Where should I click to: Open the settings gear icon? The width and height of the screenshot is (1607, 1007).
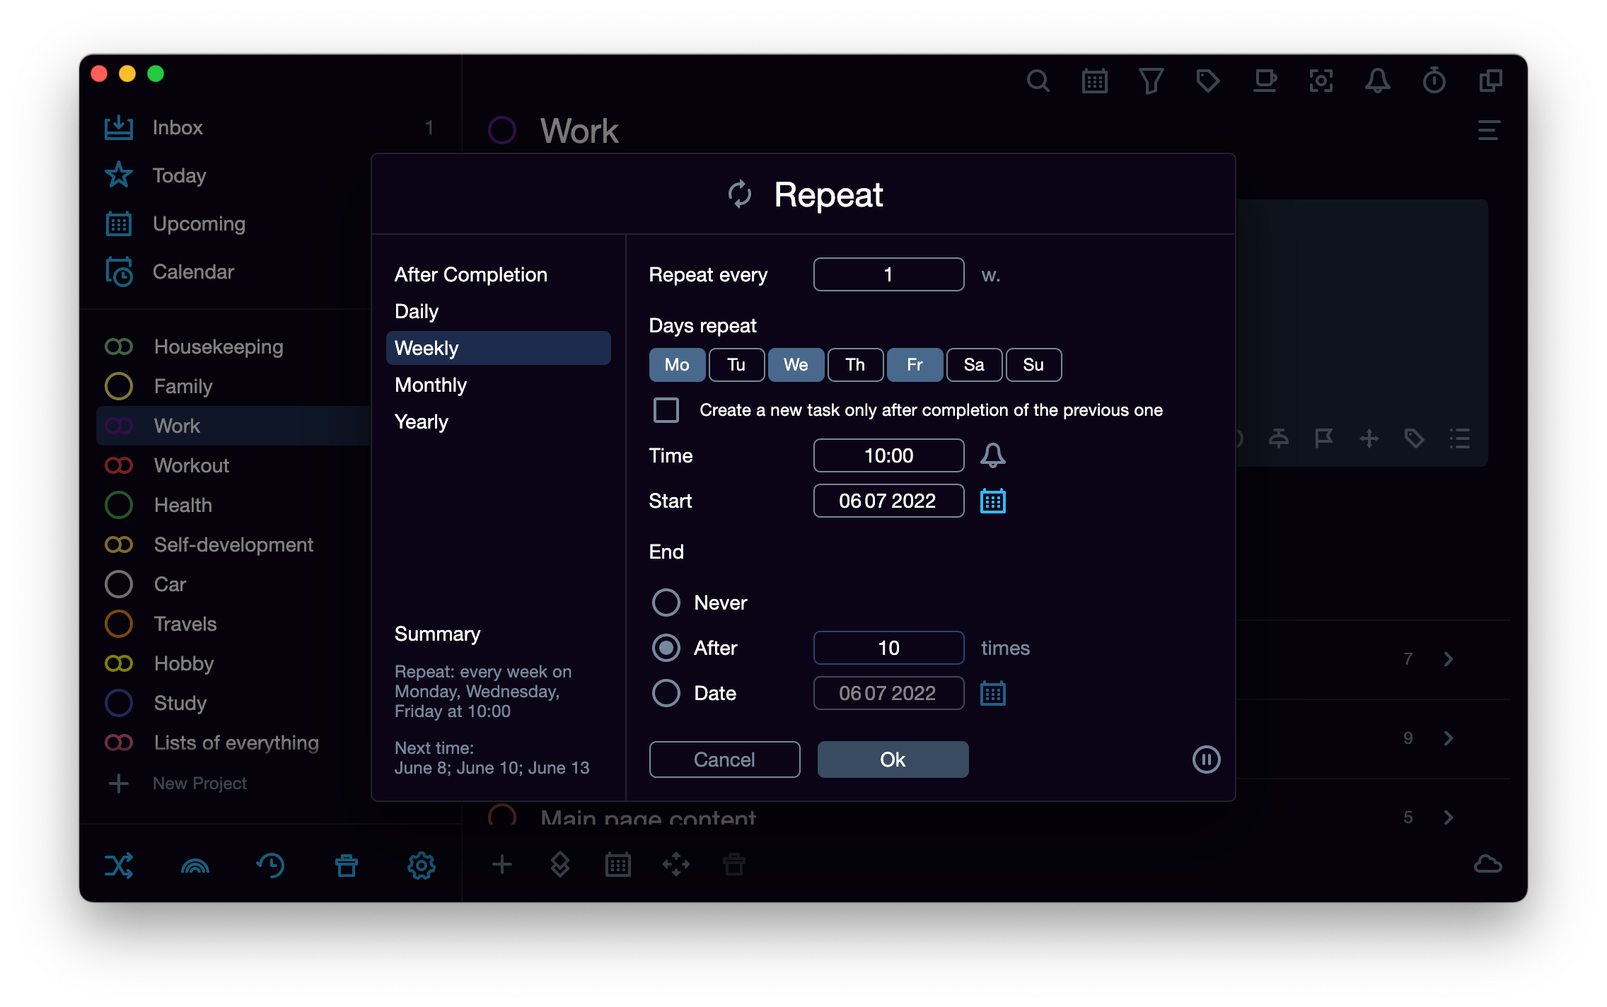pos(422,865)
